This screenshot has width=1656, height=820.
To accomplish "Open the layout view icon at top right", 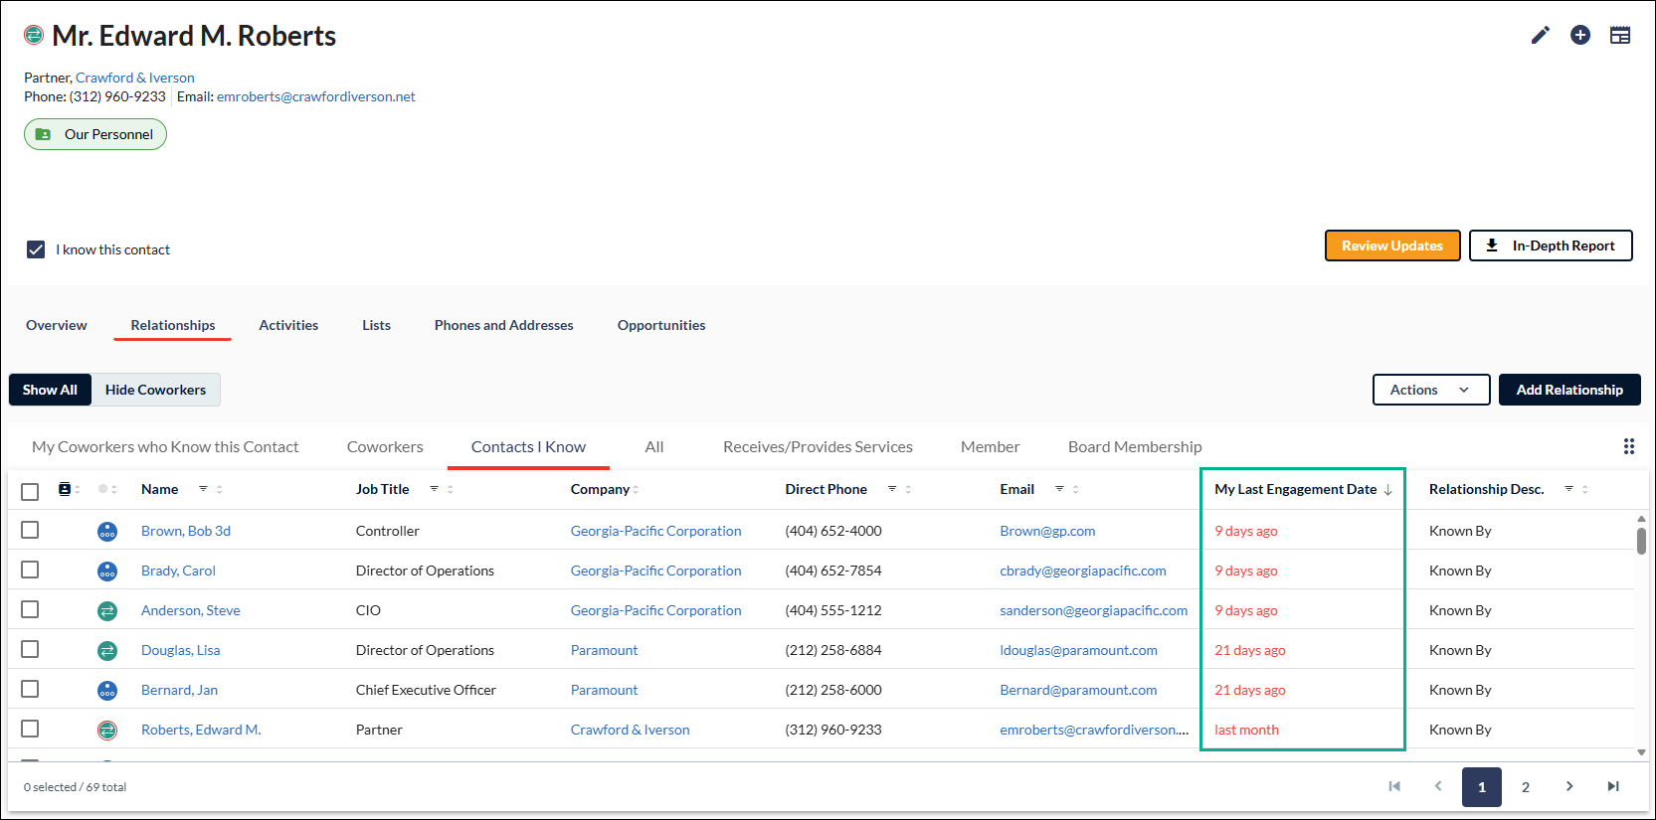I will [1620, 36].
